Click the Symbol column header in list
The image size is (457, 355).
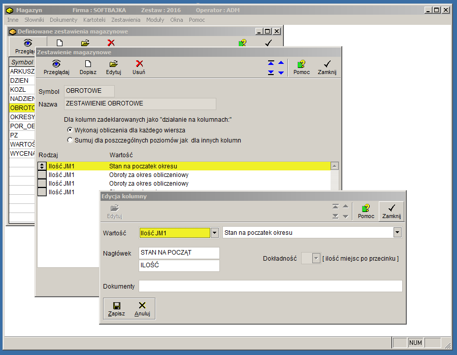coord(22,62)
